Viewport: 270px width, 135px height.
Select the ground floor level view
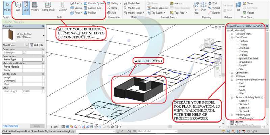click(248, 58)
